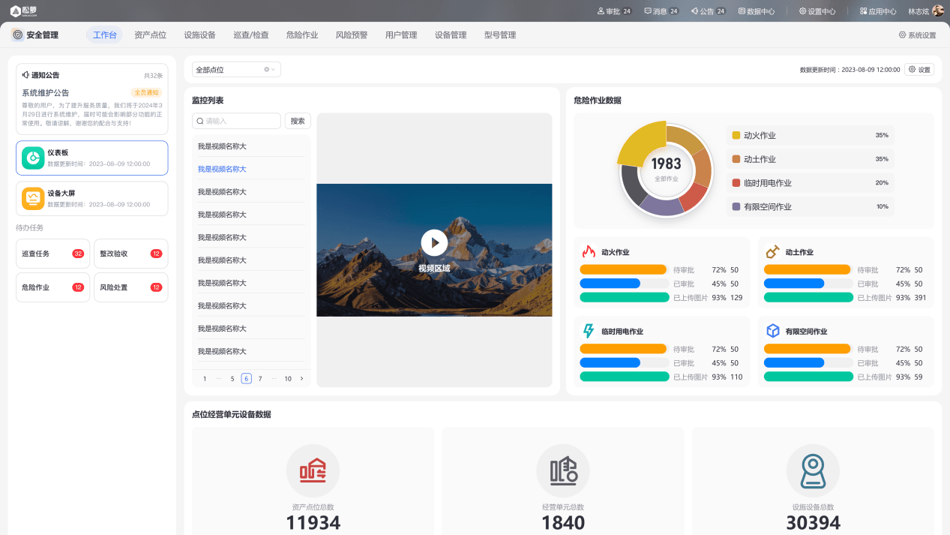Open the 设备大屏 orange screen icon
This screenshot has height=535, width=950.
point(33,198)
